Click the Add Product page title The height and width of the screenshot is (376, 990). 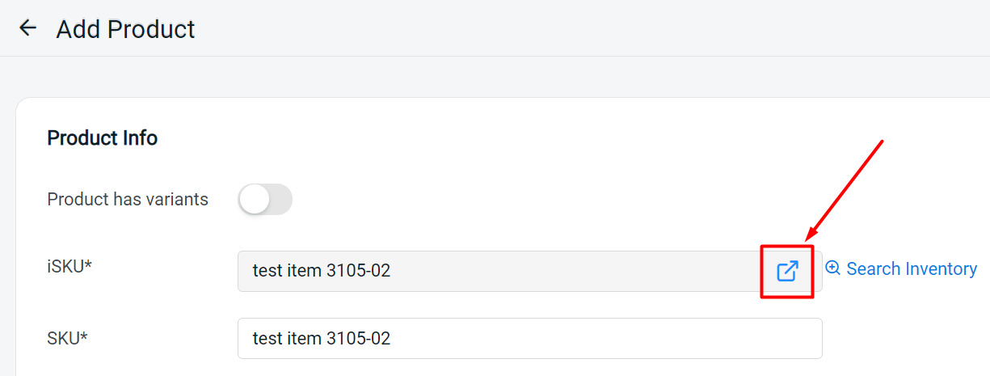tap(125, 30)
